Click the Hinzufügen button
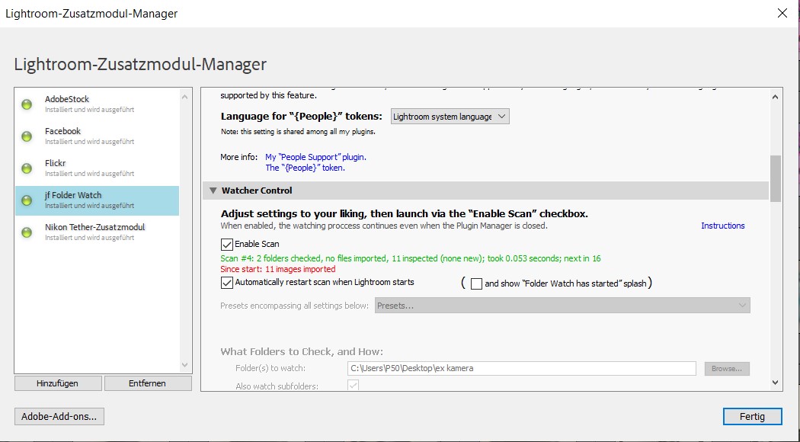The width and height of the screenshot is (800, 442). click(x=57, y=383)
